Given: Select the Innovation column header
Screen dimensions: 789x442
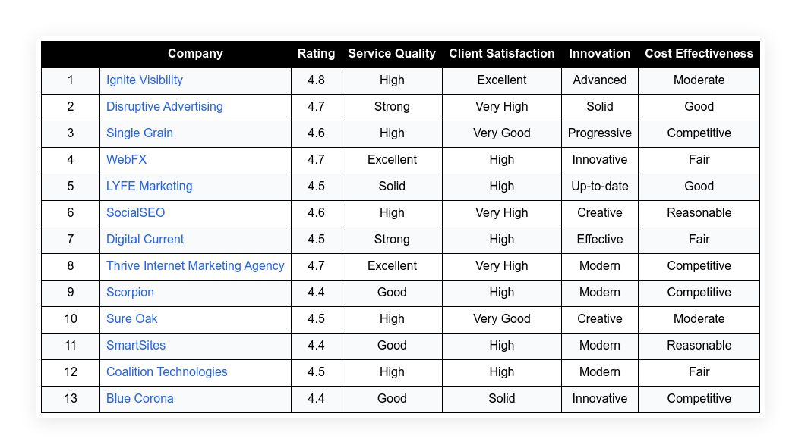Looking at the screenshot, I should (600, 54).
